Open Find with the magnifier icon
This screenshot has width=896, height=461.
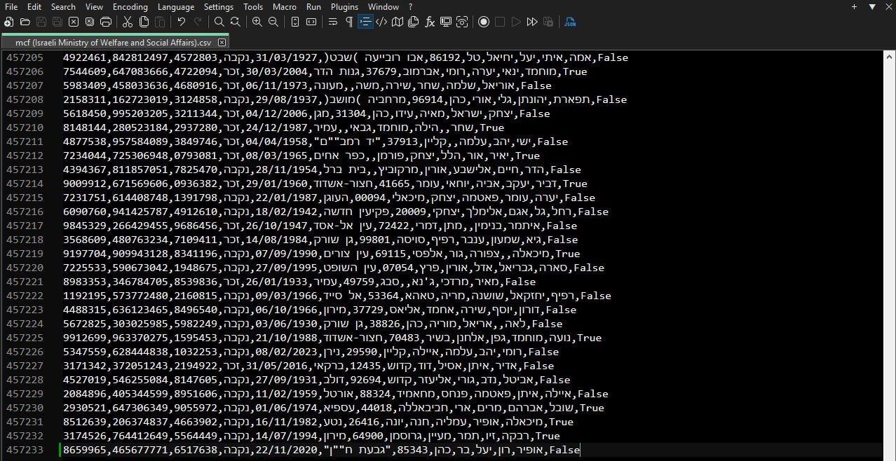coord(219,22)
